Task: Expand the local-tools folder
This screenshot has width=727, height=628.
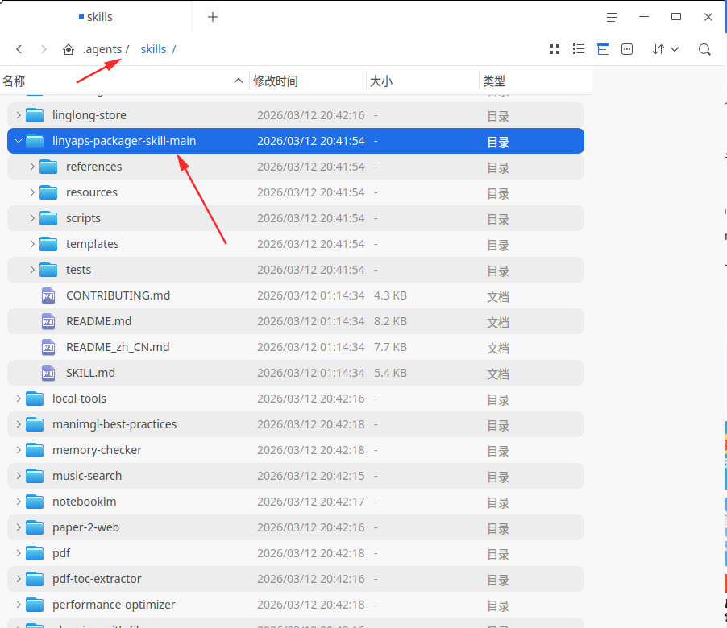Action: (19, 399)
